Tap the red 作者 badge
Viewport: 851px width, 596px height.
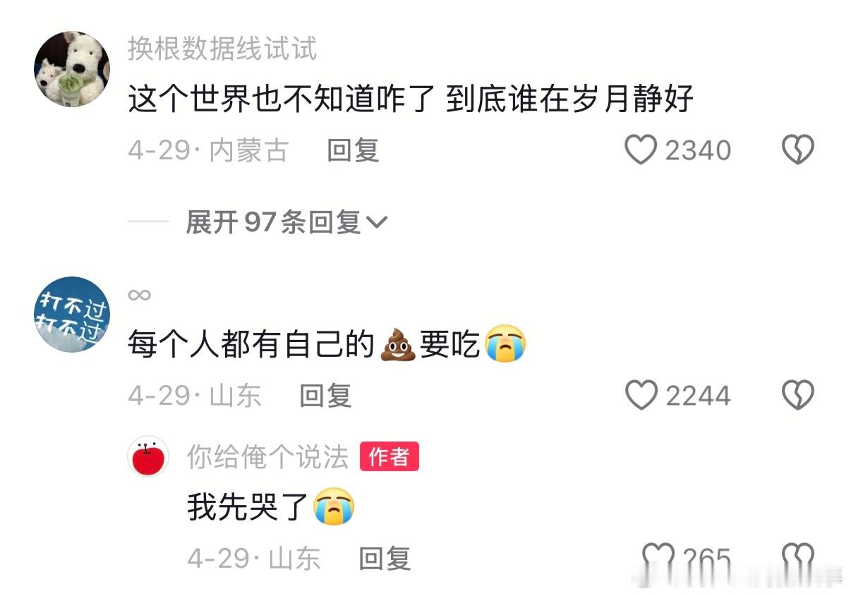pos(390,456)
